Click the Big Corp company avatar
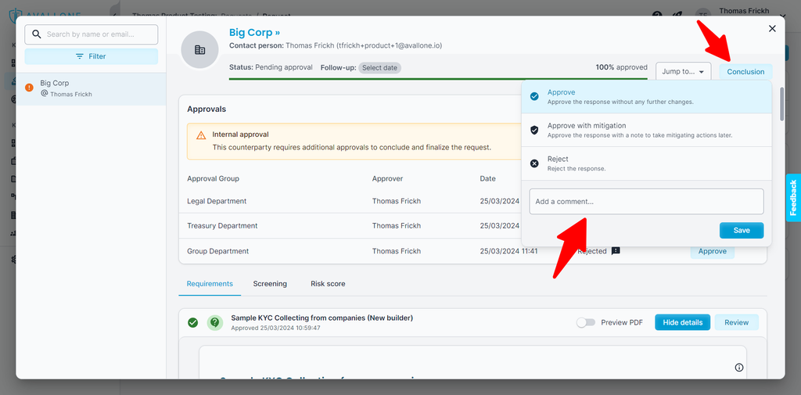The height and width of the screenshot is (395, 801). point(199,49)
